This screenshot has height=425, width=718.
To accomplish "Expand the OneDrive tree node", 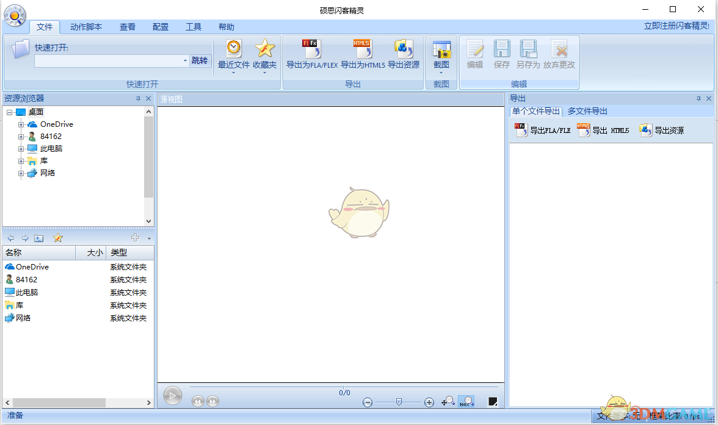I will 21,124.
